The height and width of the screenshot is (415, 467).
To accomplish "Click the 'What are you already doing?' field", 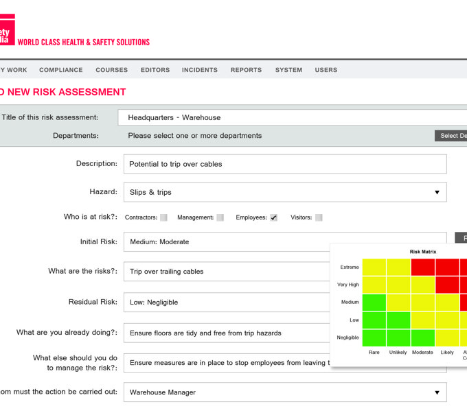I will [x=227, y=333].
